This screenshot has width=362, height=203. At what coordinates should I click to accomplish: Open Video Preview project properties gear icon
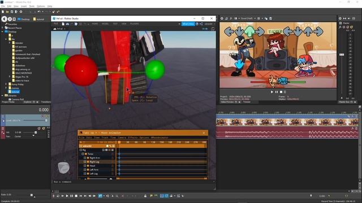[x=222, y=19]
